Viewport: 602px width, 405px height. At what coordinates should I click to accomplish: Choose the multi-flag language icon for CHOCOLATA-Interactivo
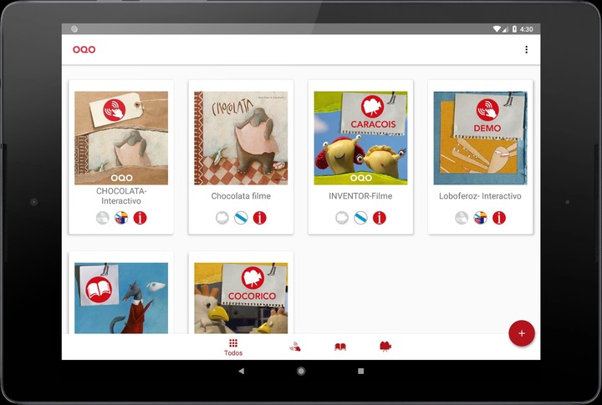click(x=121, y=218)
